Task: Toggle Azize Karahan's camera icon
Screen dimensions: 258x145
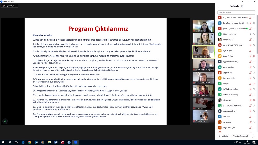Action: click(254, 67)
